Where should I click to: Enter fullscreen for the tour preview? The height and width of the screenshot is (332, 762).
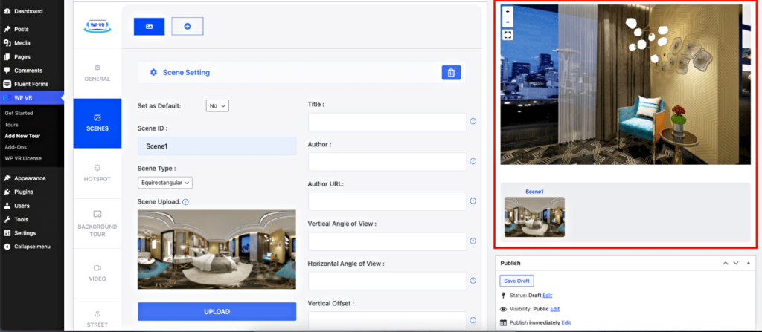click(508, 35)
